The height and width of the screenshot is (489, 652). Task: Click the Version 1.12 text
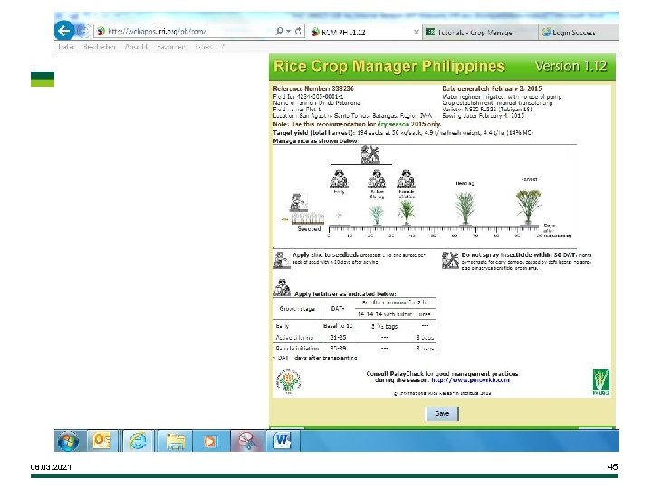tap(570, 66)
